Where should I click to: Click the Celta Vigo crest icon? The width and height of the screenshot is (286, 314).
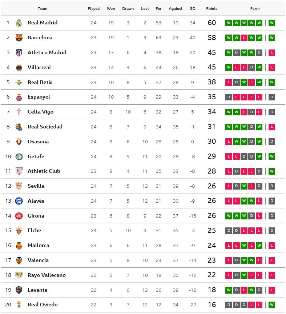[x=19, y=112]
